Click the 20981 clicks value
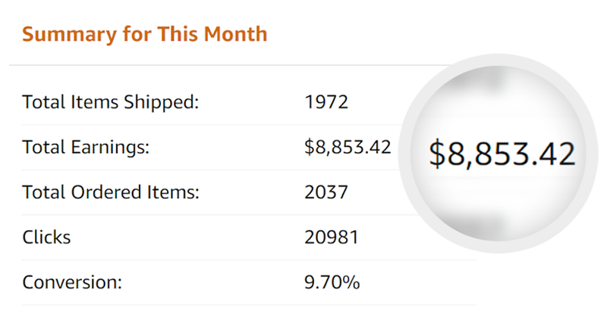This screenshot has width=607, height=321. tap(332, 237)
